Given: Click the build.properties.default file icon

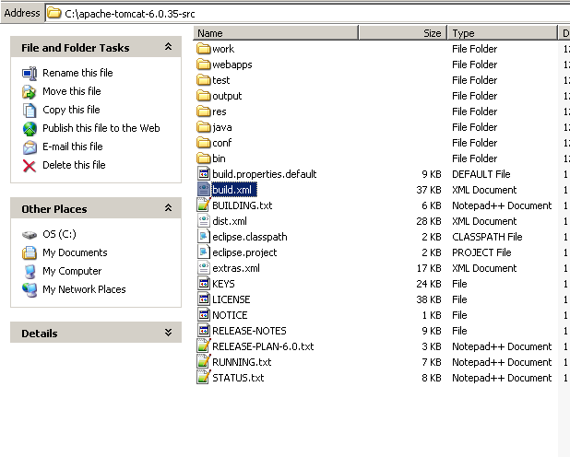Looking at the screenshot, I should (204, 173).
